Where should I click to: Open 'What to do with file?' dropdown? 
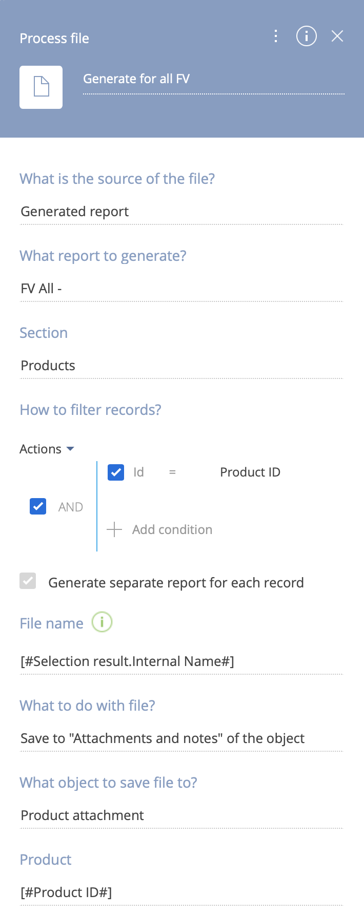[181, 738]
